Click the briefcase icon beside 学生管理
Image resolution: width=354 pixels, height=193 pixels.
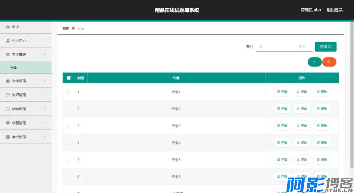click(x=8, y=81)
